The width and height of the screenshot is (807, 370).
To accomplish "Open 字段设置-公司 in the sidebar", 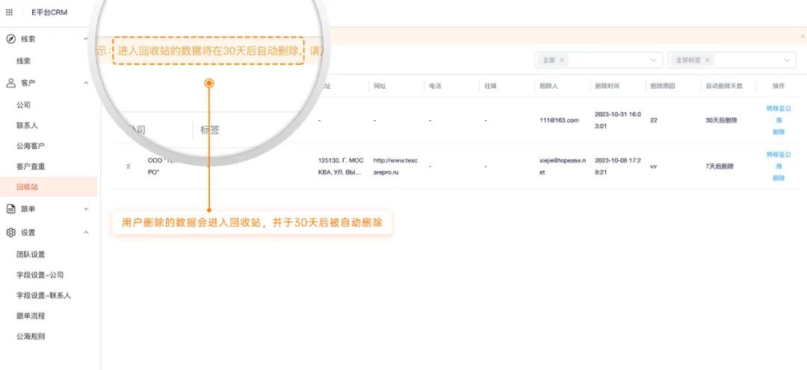I will point(40,275).
